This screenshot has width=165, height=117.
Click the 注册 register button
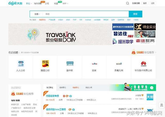[153, 3]
